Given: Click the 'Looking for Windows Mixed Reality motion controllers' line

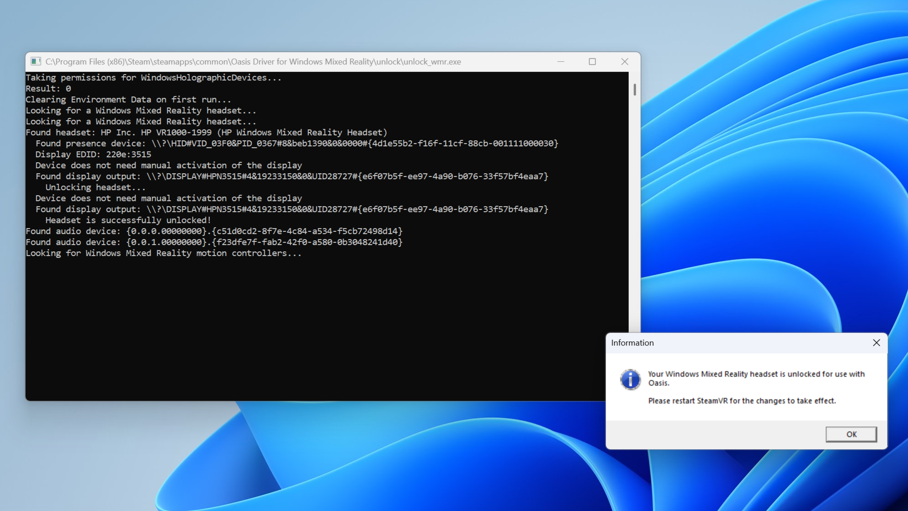Looking at the screenshot, I should 163,253.
